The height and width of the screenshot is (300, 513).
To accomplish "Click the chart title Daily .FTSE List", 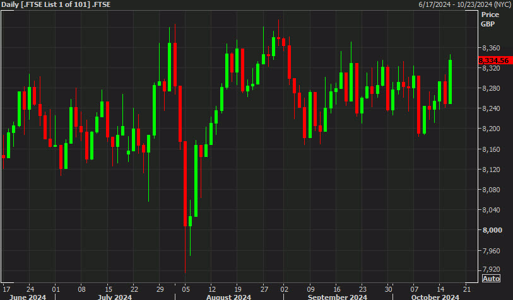I will coord(56,4).
